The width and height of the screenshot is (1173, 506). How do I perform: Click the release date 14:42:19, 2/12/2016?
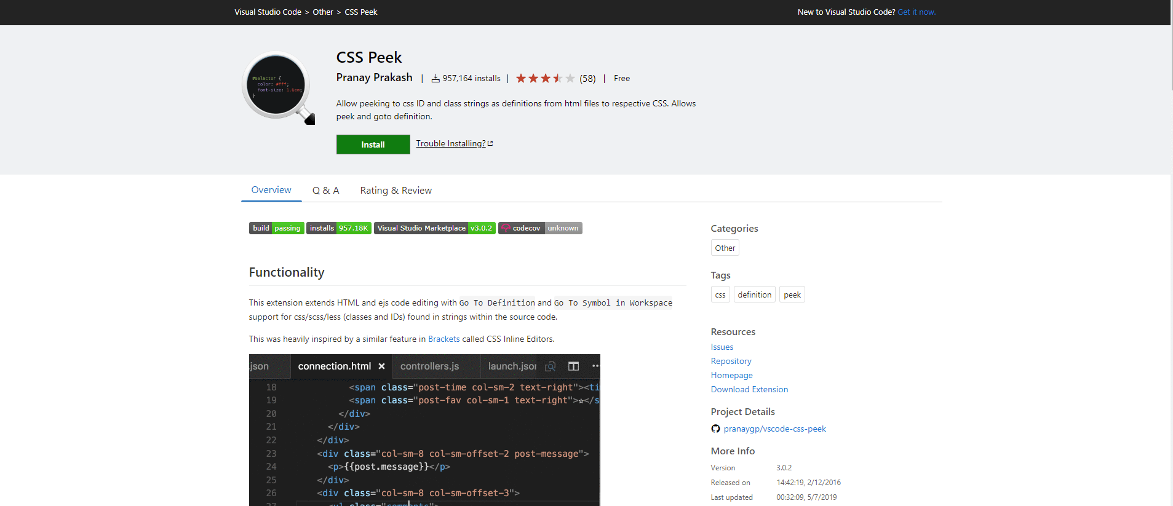tap(808, 483)
